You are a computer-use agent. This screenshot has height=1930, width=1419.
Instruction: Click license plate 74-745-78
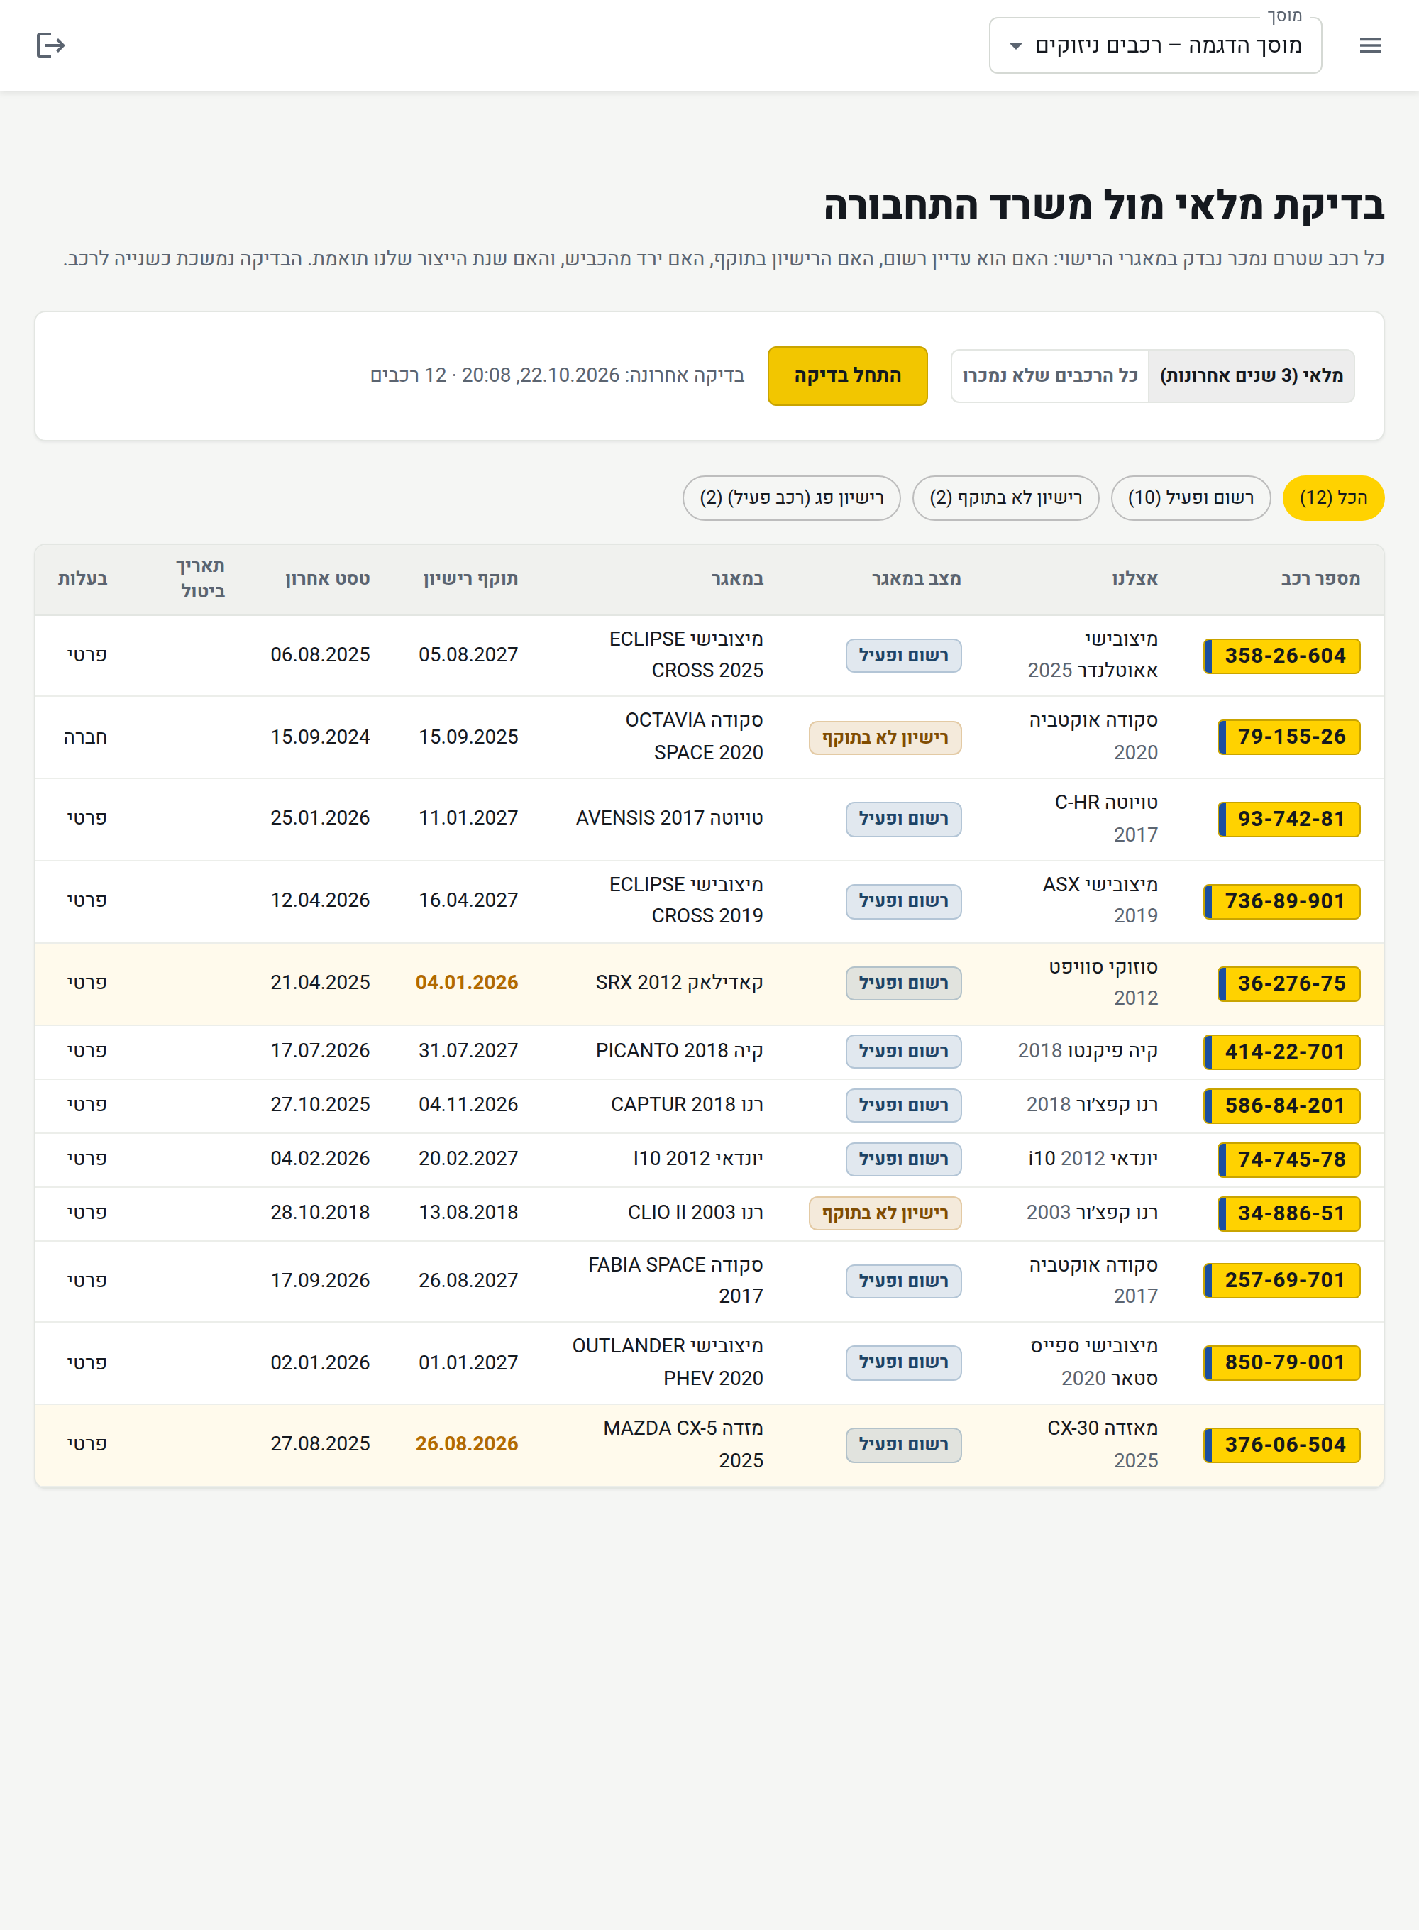tap(1288, 1159)
